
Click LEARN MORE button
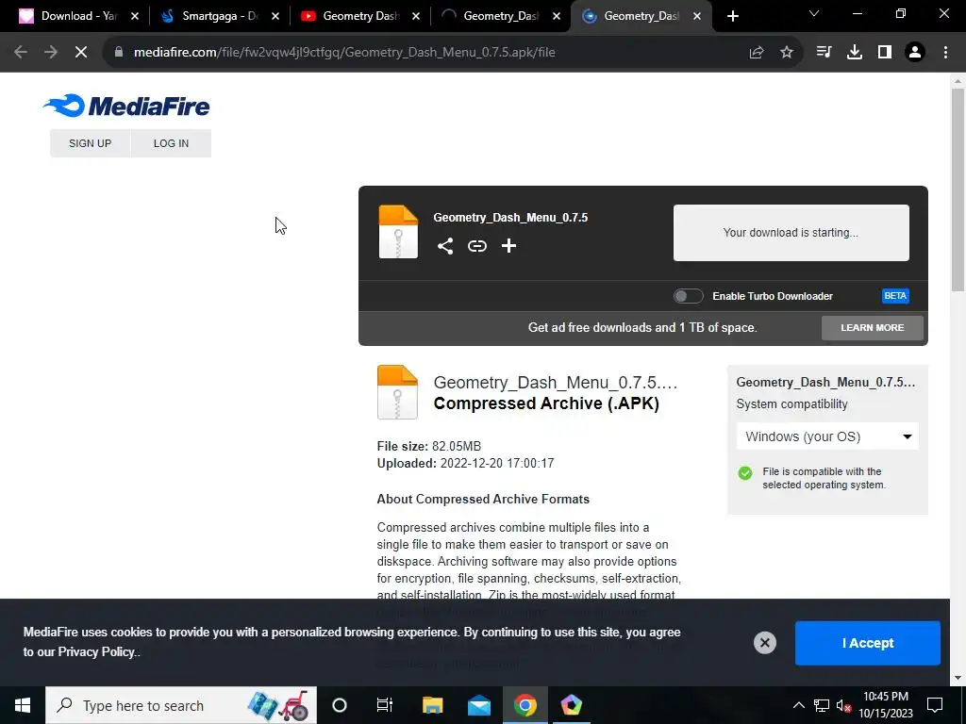click(x=873, y=327)
